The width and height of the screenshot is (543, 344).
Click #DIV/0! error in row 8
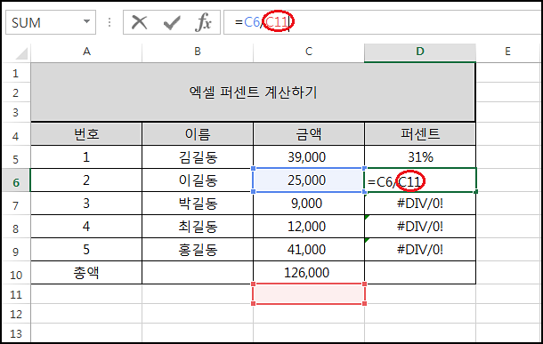pos(420,227)
